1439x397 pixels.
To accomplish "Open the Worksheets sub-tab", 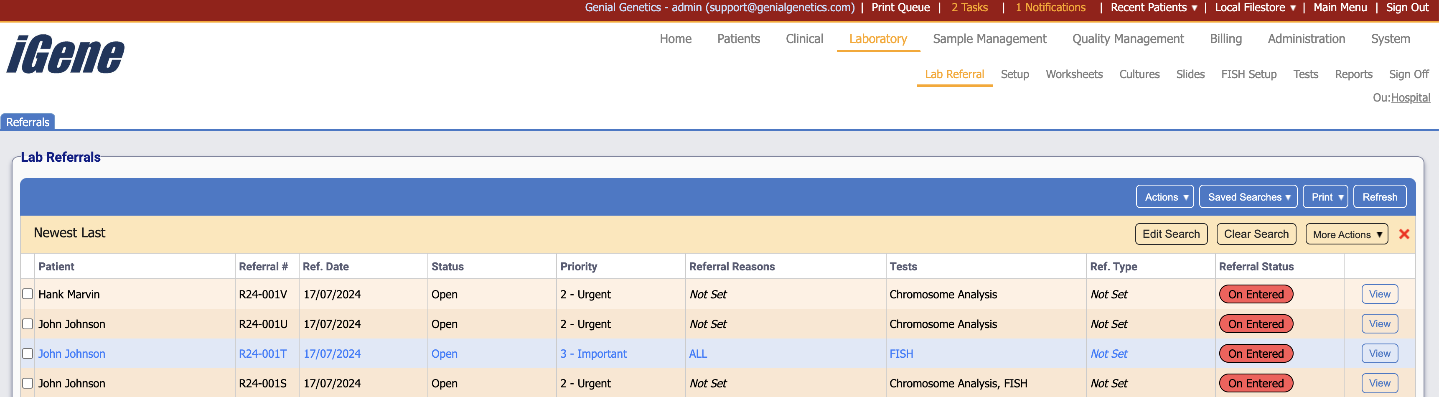I will click(1074, 74).
